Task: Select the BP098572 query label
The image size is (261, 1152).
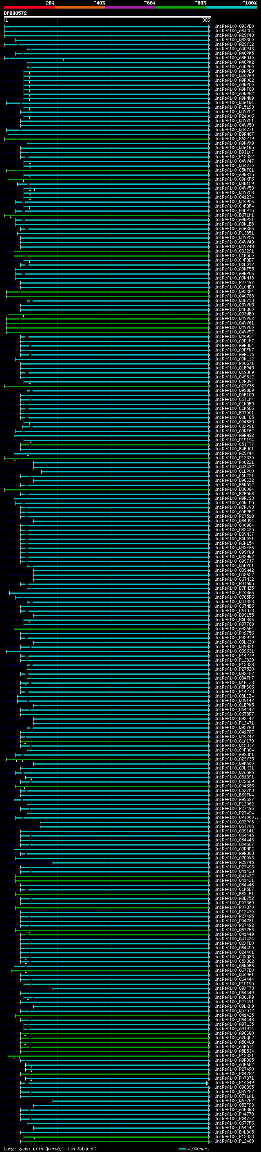Action: [15, 13]
